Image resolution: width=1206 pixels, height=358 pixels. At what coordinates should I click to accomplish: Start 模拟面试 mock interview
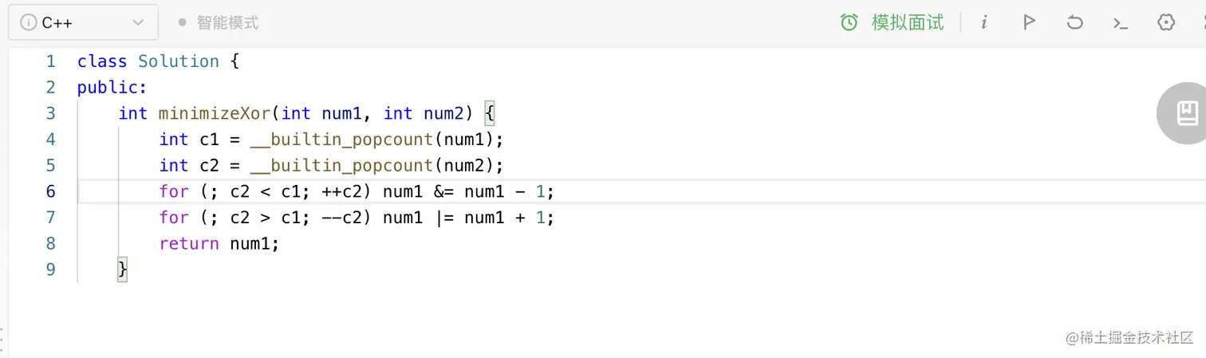pos(907,22)
